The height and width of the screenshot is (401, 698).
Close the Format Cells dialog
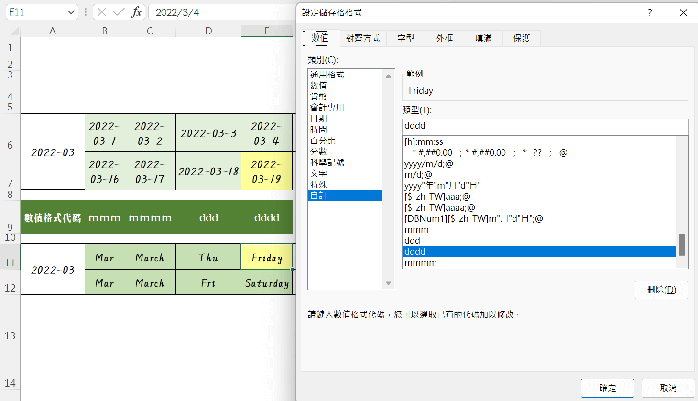(683, 13)
